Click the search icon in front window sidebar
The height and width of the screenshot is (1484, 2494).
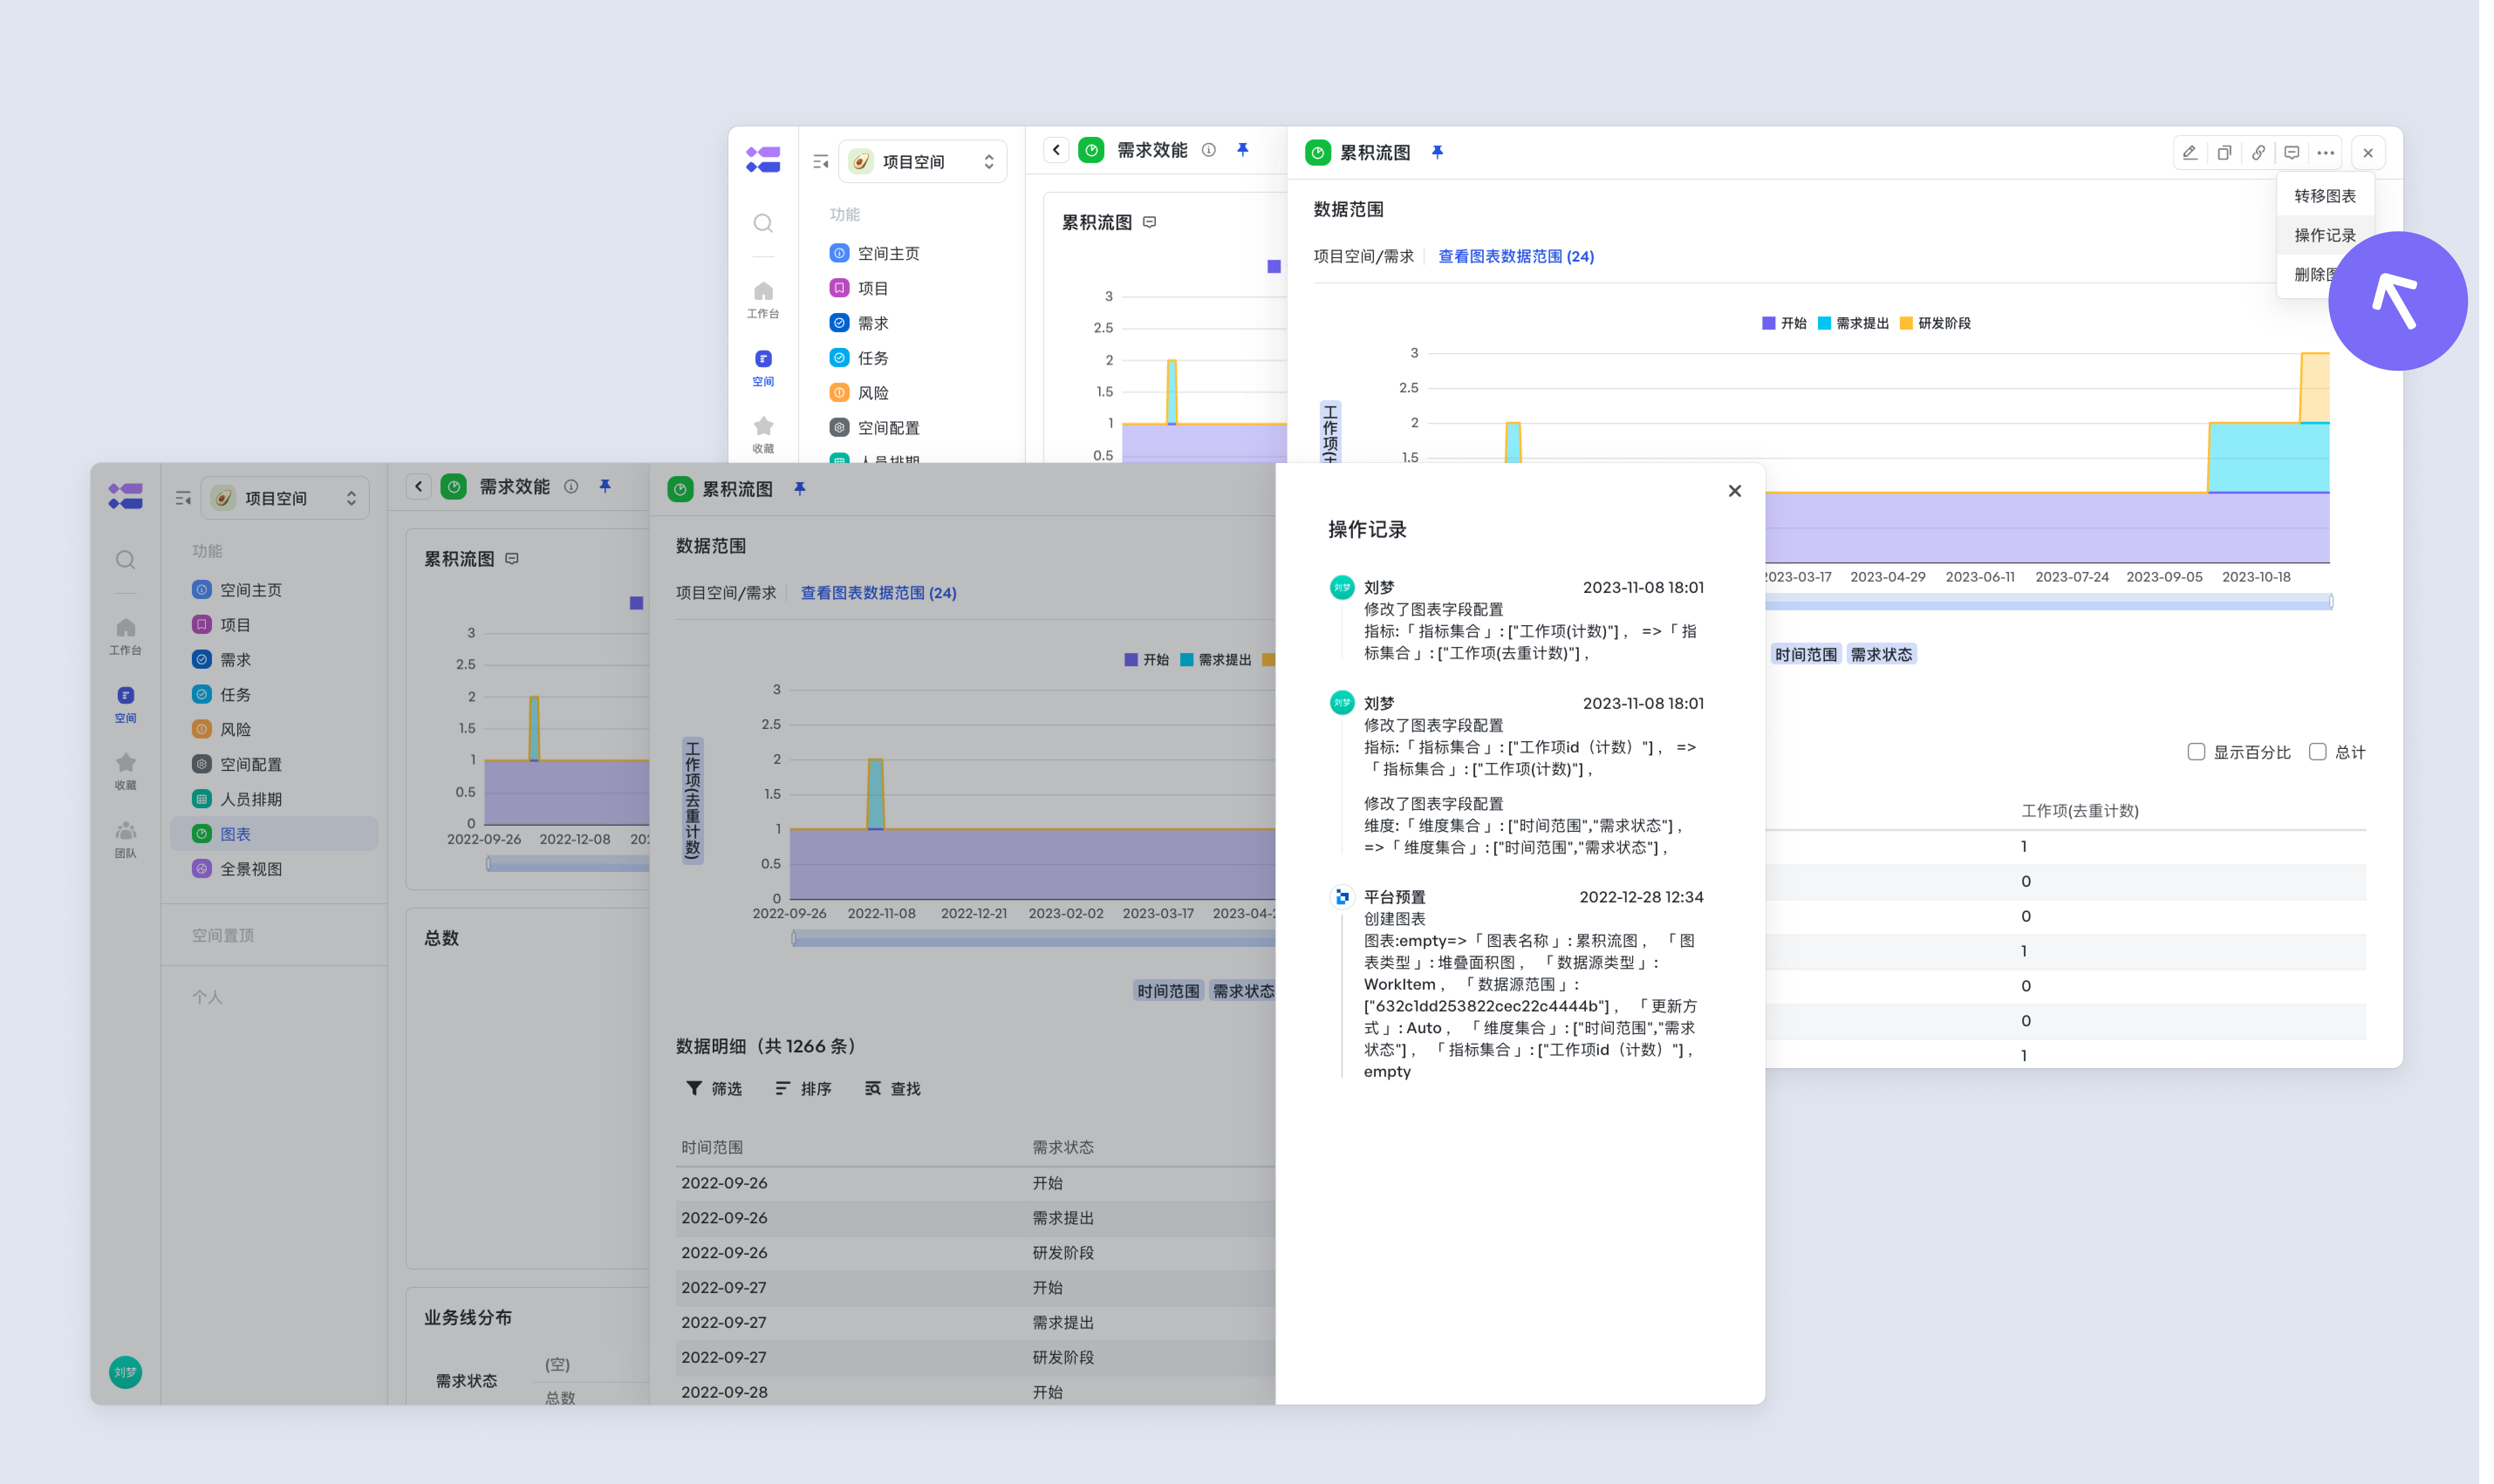point(125,560)
